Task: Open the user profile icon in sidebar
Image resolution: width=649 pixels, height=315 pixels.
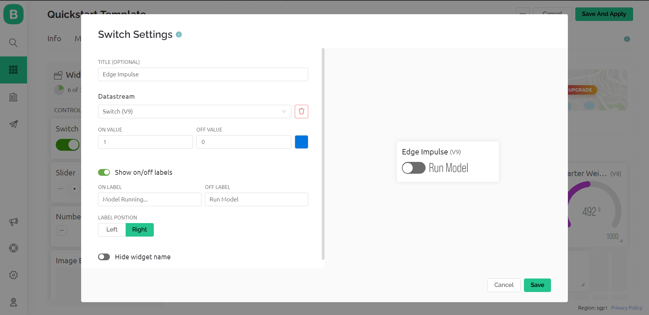Action: pos(13,302)
